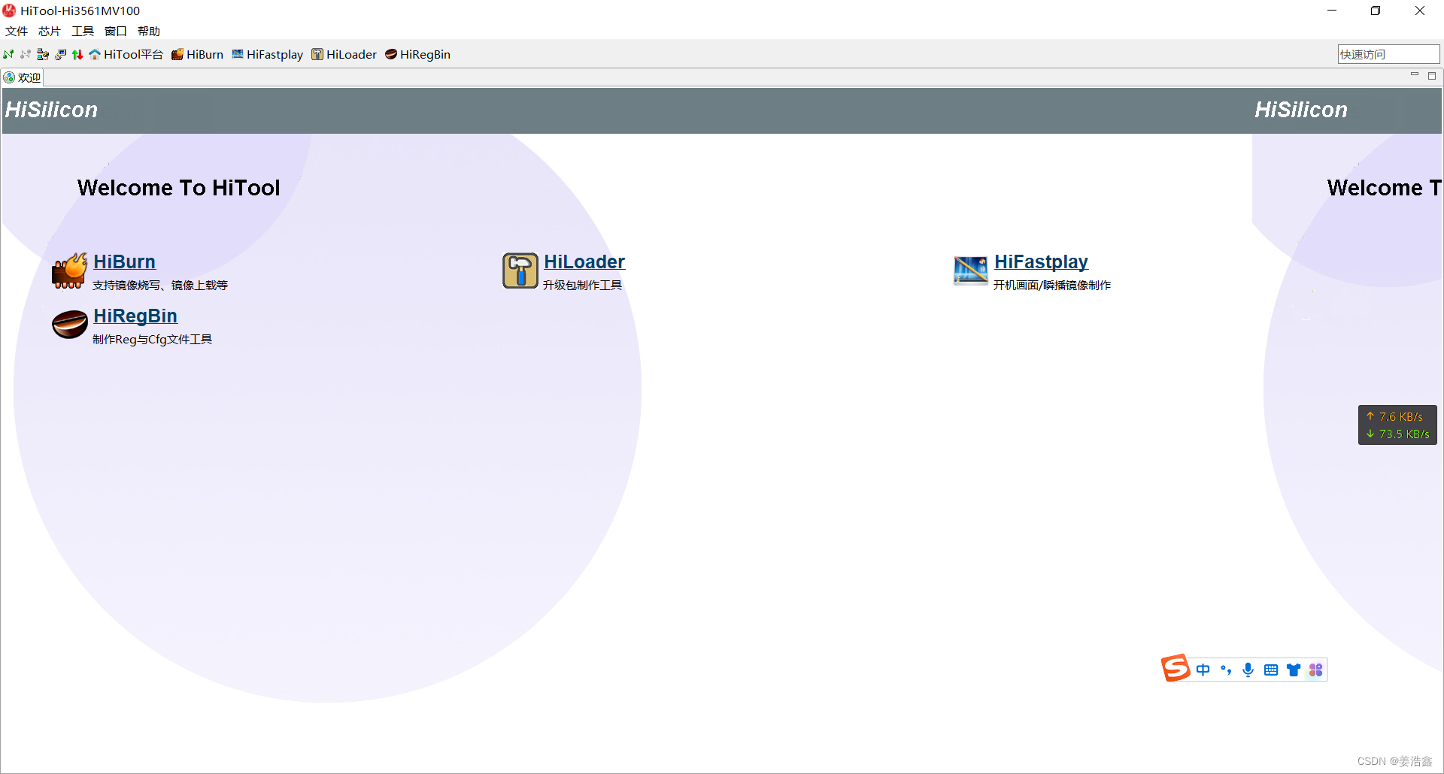Click the HiTool app icon in title bar

tap(10, 11)
